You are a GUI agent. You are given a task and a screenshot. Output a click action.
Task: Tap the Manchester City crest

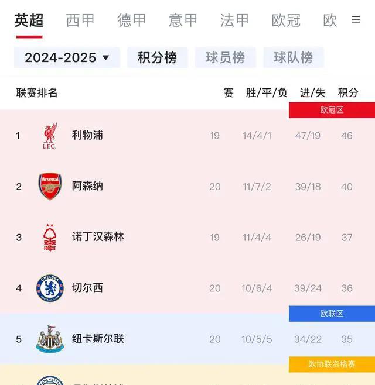pyautogui.click(x=50, y=380)
